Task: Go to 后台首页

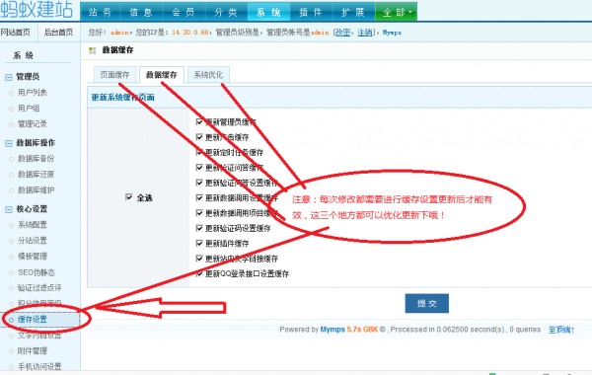Action: point(58,33)
